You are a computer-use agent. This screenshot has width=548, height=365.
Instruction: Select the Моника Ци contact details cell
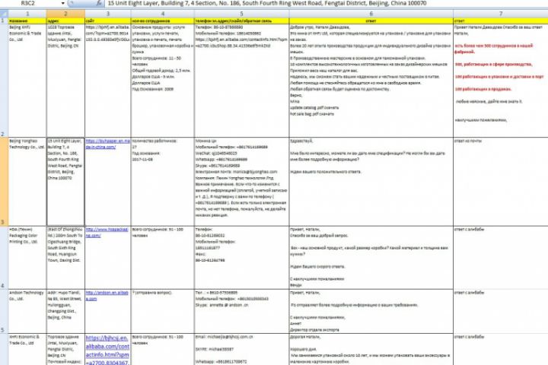pos(241,182)
